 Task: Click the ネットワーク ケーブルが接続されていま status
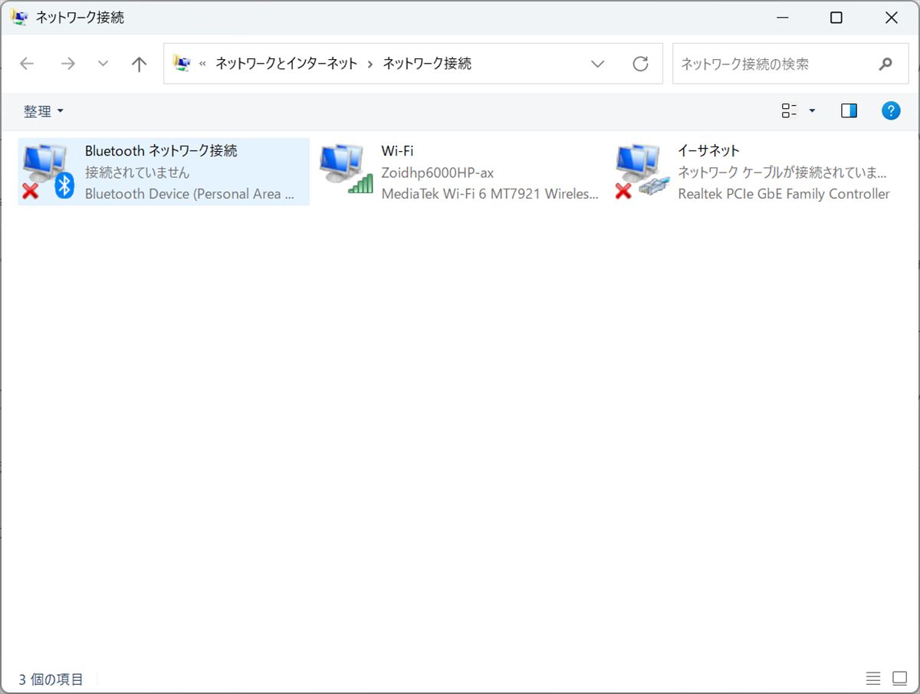782,173
